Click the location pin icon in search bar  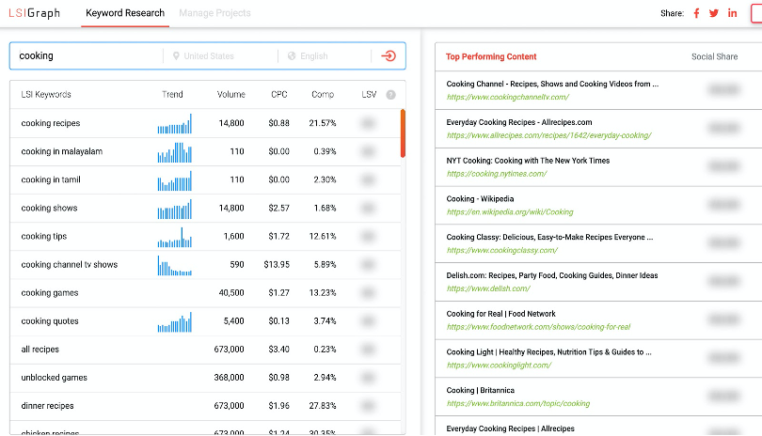click(x=176, y=56)
